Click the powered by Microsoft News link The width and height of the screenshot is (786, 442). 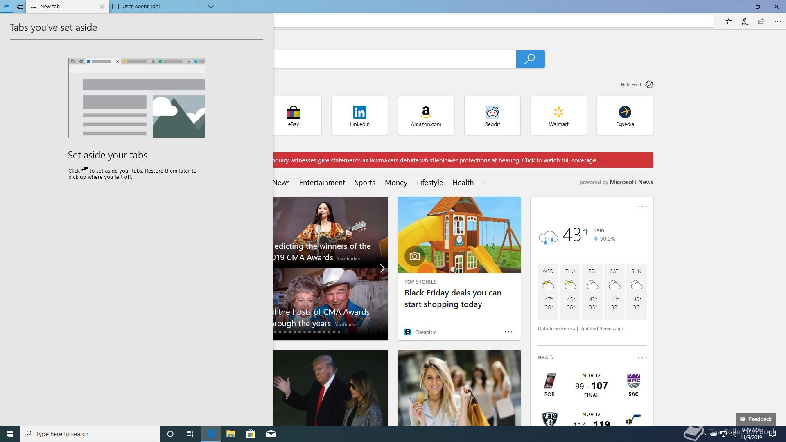pos(616,182)
